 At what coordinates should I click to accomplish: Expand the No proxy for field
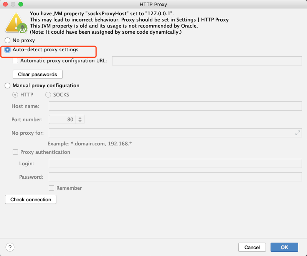click(298, 133)
